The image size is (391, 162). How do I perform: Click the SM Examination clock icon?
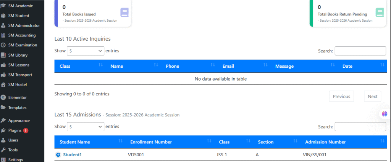[3, 45]
